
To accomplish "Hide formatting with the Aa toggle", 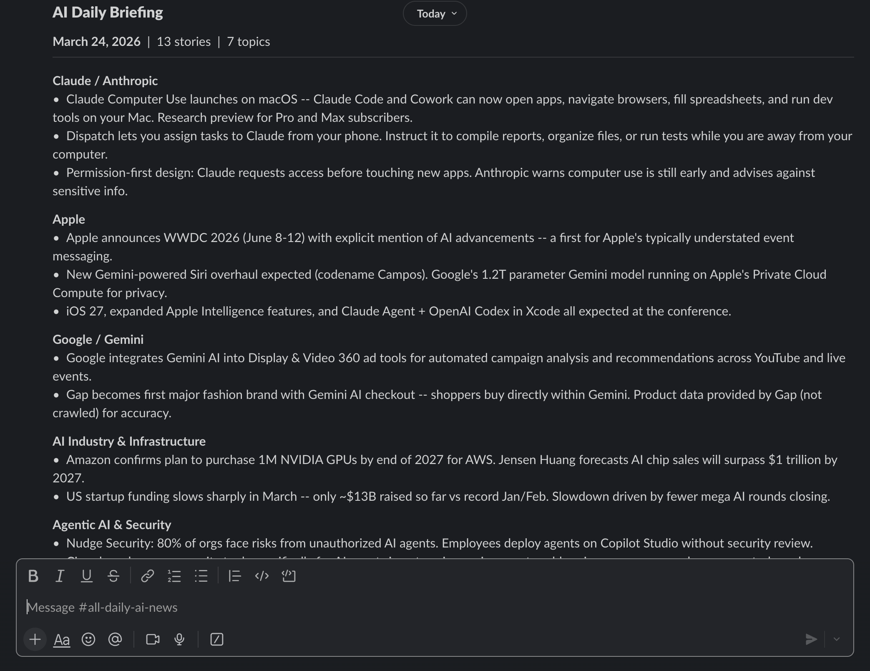I will (61, 639).
